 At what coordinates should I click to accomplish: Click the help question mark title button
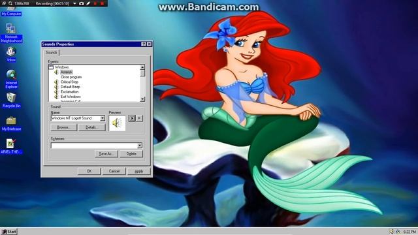pyautogui.click(x=144, y=44)
